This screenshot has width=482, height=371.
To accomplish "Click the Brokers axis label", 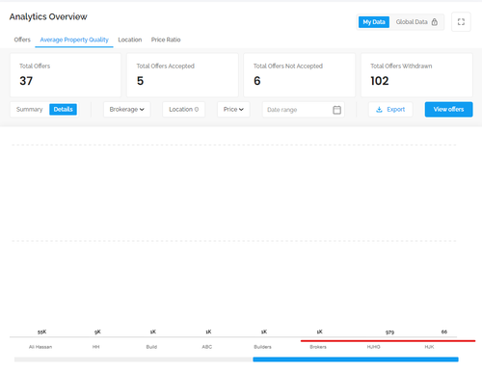I will tap(318, 347).
